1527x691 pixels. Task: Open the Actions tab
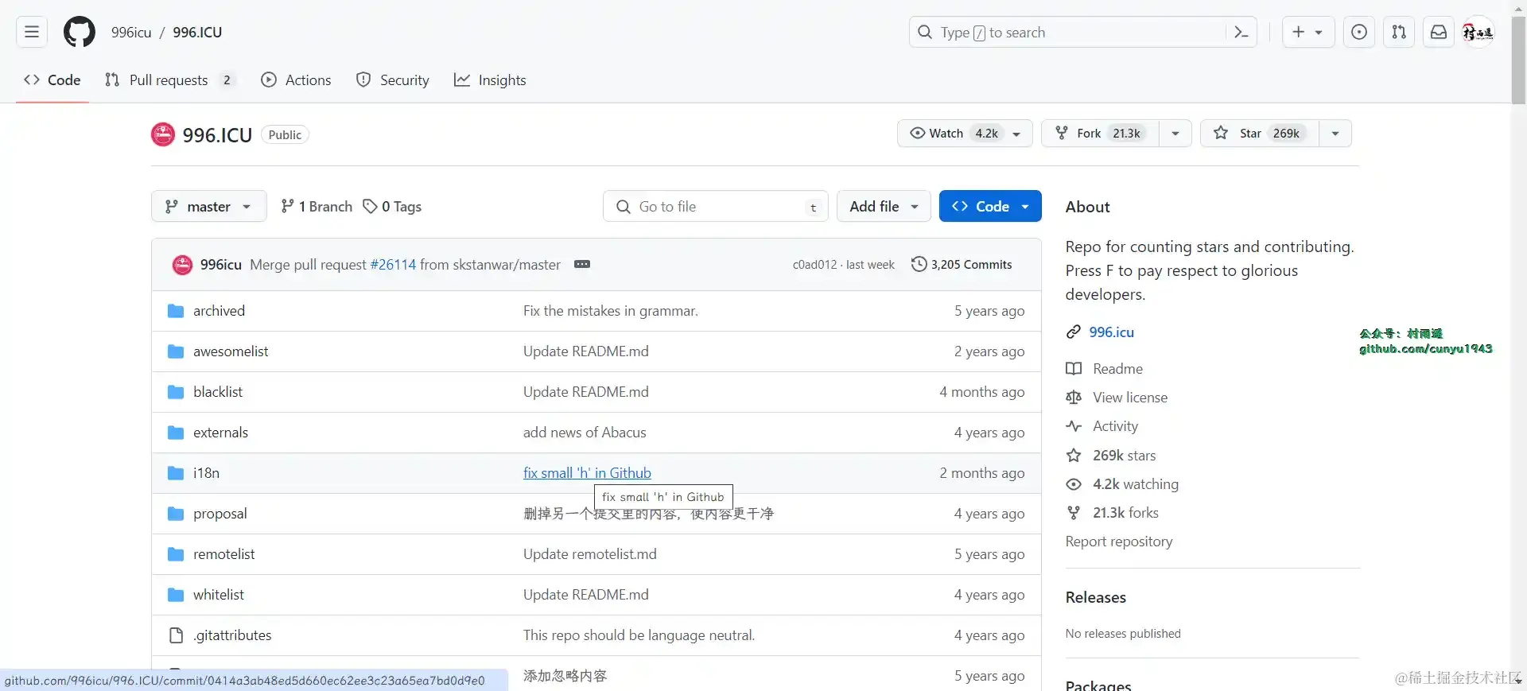tap(297, 80)
